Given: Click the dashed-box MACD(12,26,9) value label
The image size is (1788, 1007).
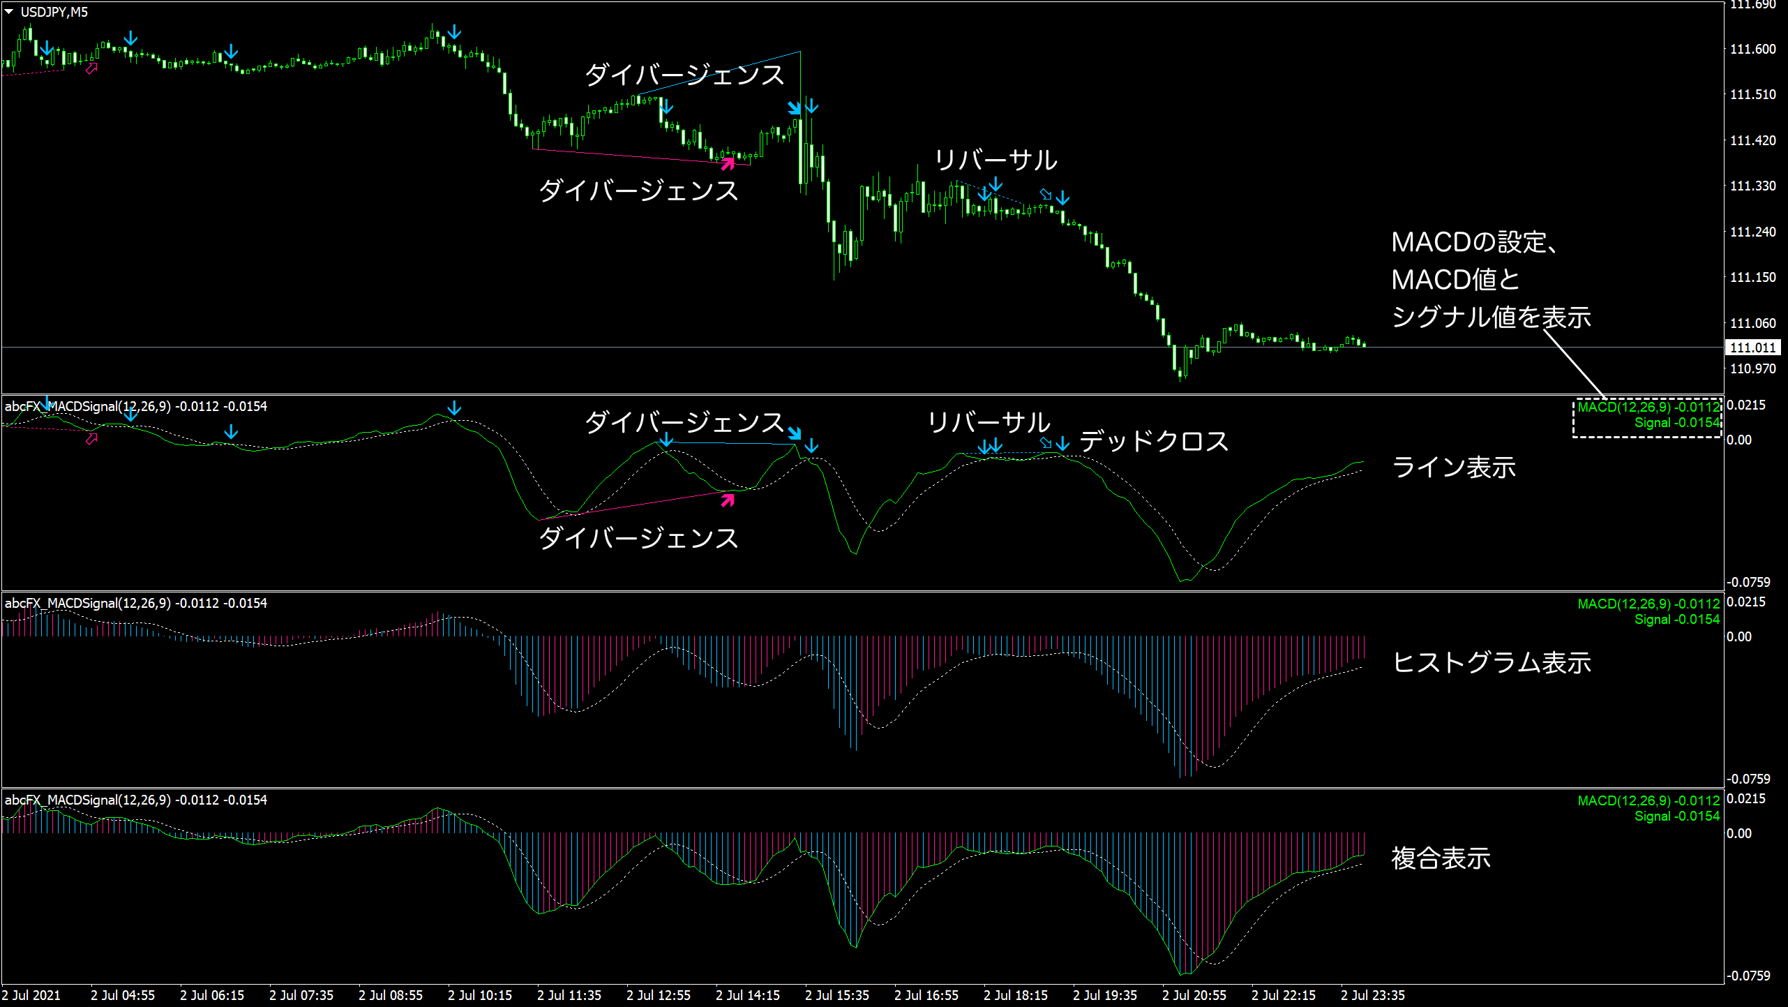Looking at the screenshot, I should click(1648, 407).
